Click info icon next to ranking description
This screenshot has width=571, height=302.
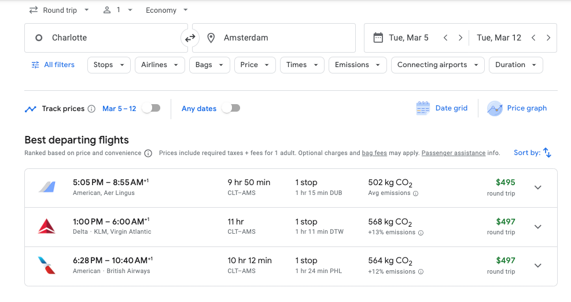point(148,153)
